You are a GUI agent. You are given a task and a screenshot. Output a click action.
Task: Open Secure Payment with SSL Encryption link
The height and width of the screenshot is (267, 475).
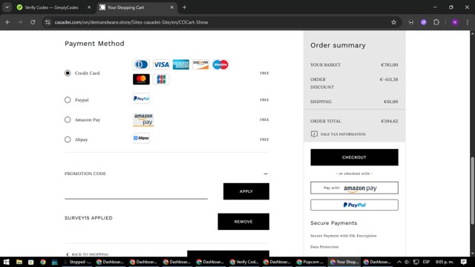[x=343, y=236]
